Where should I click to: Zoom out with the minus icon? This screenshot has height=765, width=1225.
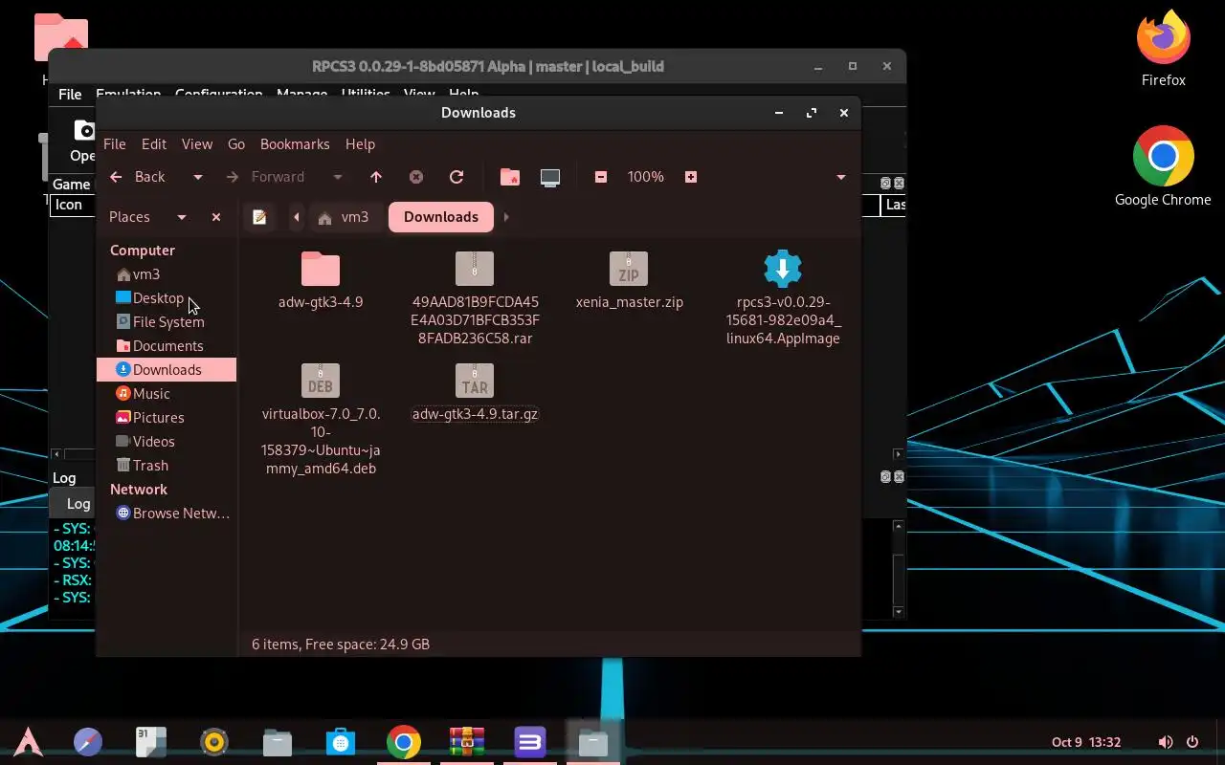601,177
